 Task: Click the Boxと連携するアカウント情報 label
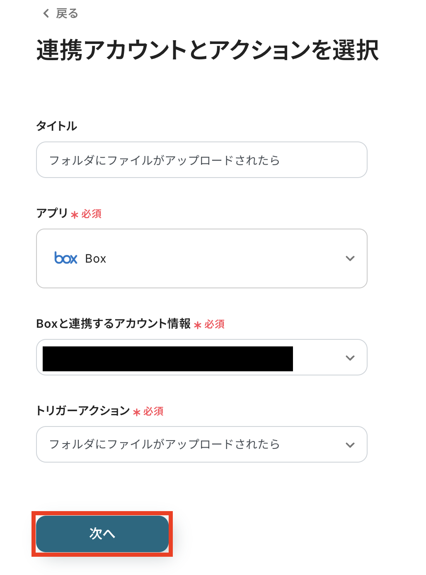tap(113, 324)
